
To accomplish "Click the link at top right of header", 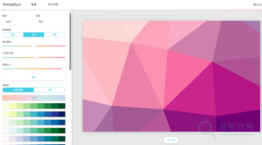I will click(257, 5).
